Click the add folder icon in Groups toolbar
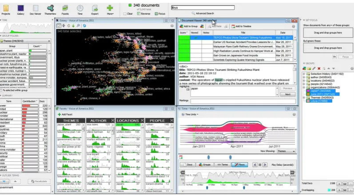The image size is (354, 195). point(309,68)
